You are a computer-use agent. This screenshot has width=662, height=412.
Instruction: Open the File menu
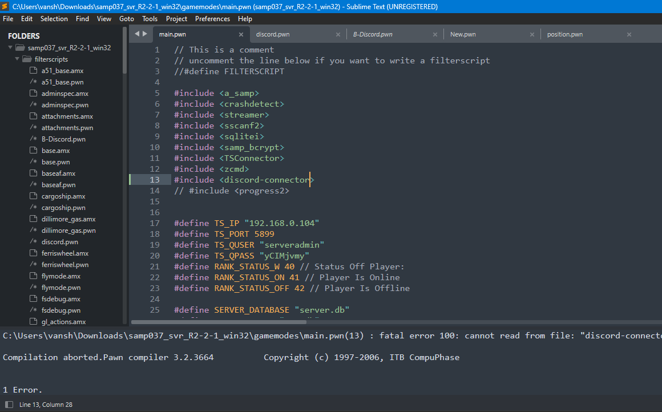[x=8, y=19]
